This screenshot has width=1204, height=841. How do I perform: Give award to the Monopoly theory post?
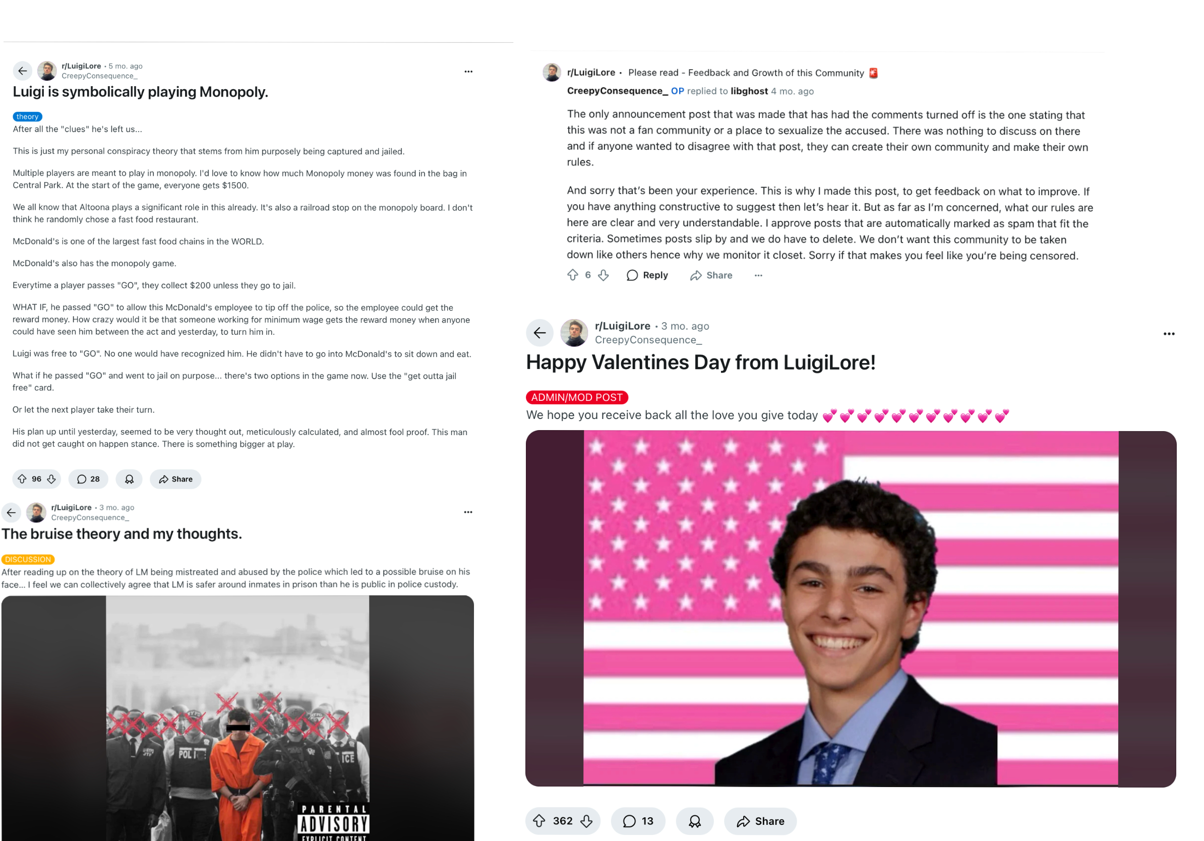click(129, 478)
